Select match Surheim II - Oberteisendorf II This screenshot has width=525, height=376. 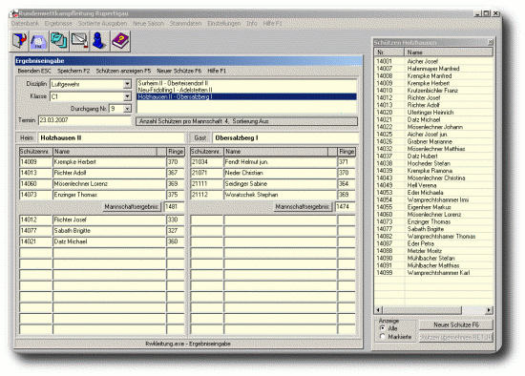(x=247, y=83)
